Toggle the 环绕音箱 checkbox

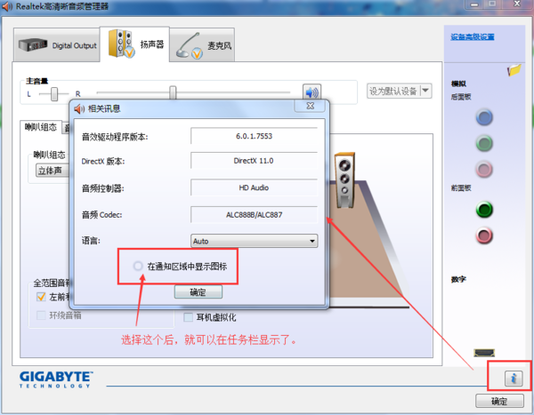point(41,315)
